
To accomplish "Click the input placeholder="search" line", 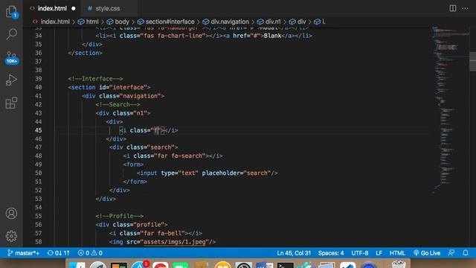I will 208,173.
